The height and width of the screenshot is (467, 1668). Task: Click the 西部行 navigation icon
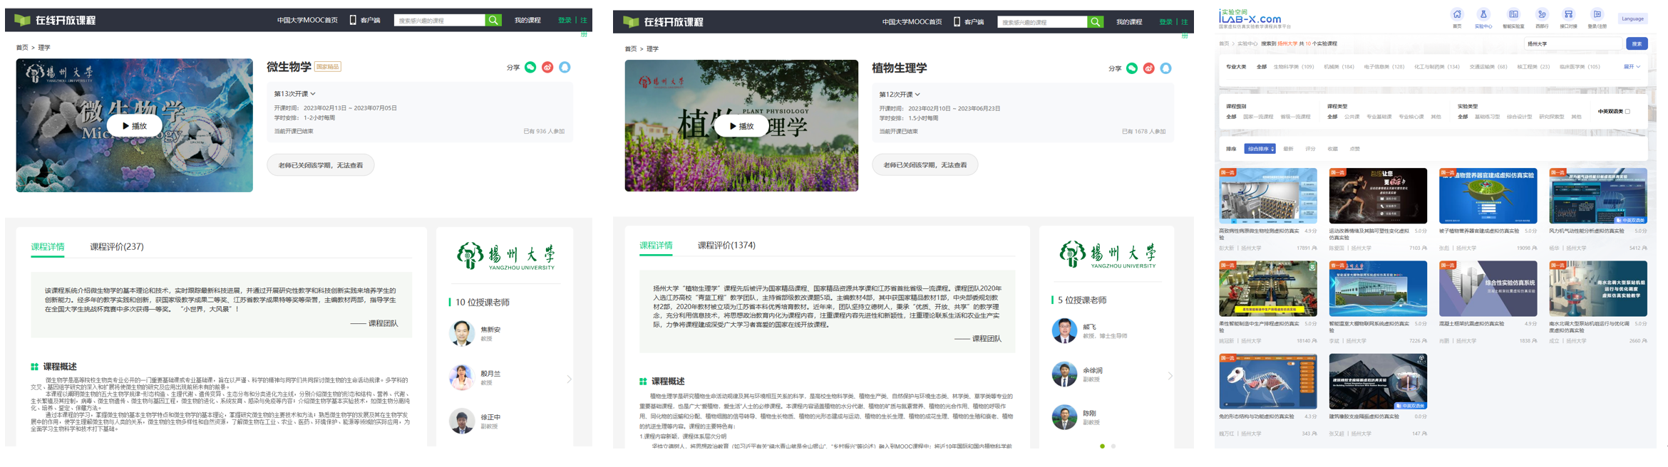click(x=1542, y=15)
